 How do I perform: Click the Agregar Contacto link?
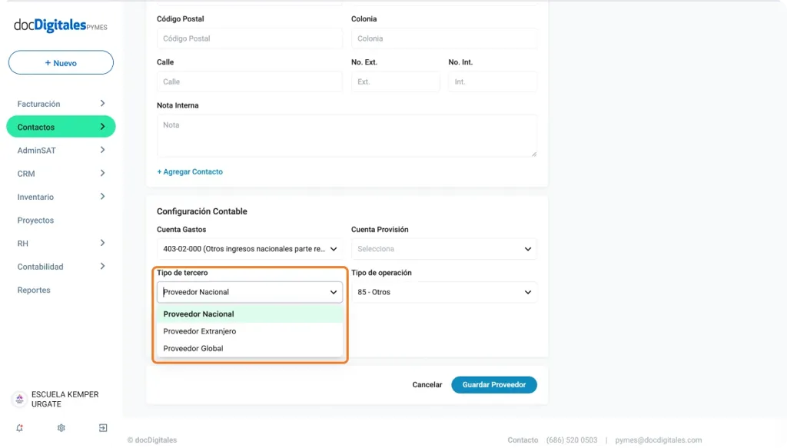190,172
